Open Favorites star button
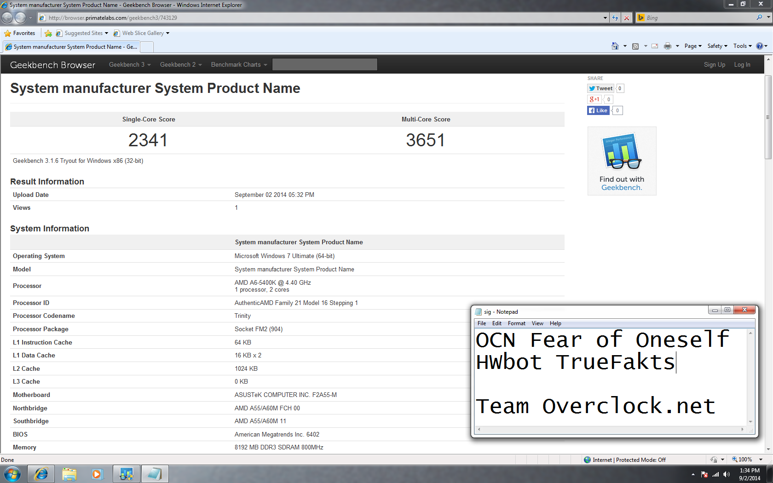Image resolution: width=773 pixels, height=483 pixels. pyautogui.click(x=20, y=33)
